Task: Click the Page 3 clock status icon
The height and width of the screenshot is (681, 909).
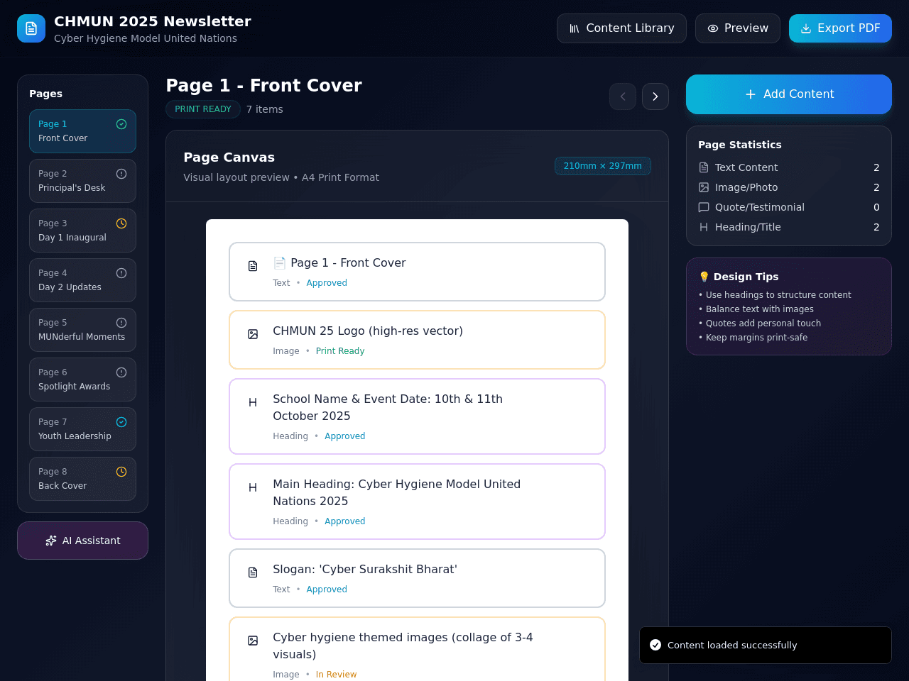Action: click(121, 223)
